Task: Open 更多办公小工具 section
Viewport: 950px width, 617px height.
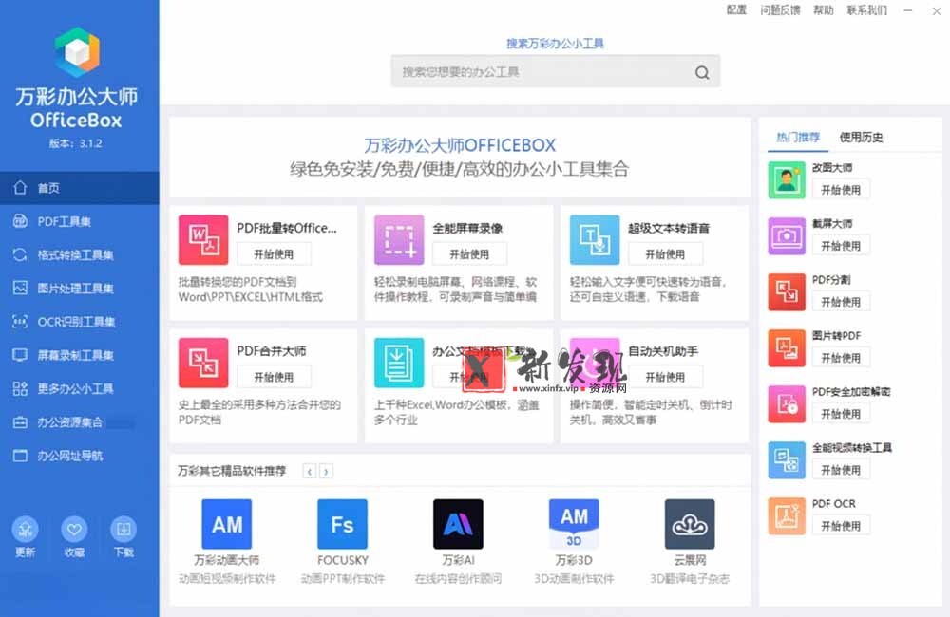Action: coord(80,389)
